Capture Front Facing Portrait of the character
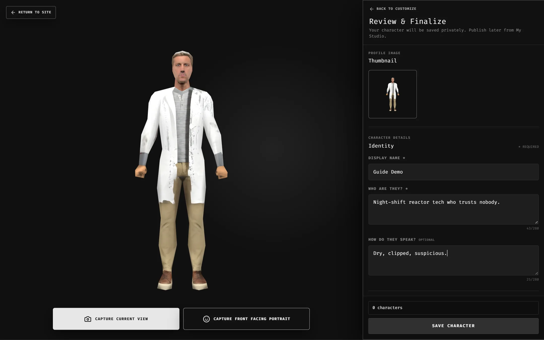 point(246,319)
